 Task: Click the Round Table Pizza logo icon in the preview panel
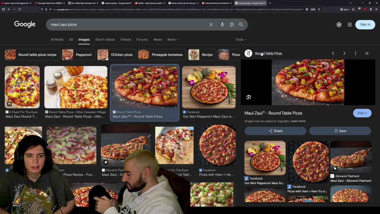pyautogui.click(x=248, y=53)
